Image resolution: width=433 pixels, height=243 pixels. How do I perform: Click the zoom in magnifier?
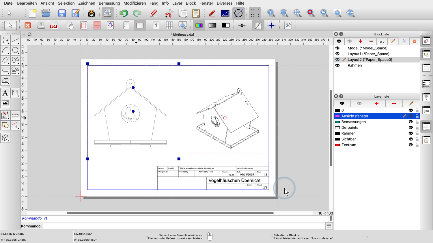pyautogui.click(x=271, y=13)
